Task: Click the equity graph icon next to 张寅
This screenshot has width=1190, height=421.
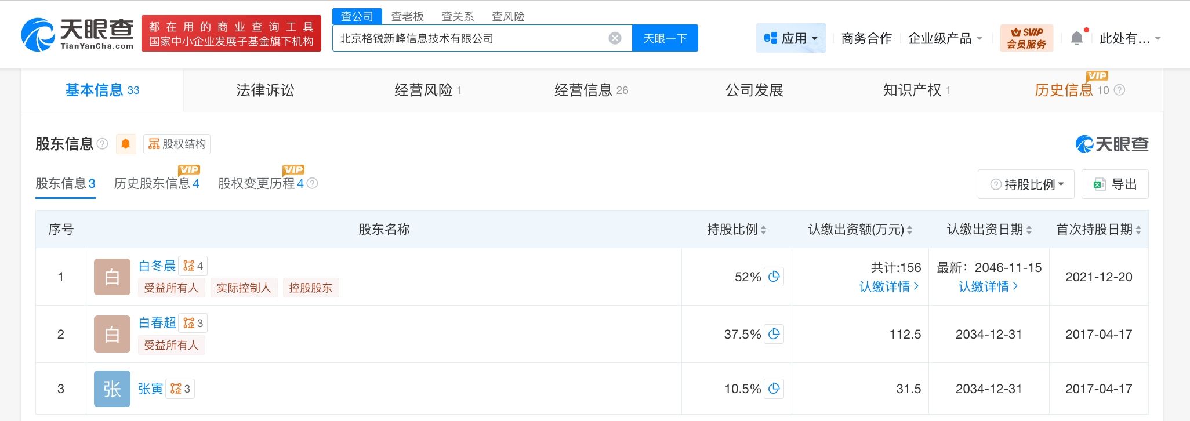Action: point(180,389)
